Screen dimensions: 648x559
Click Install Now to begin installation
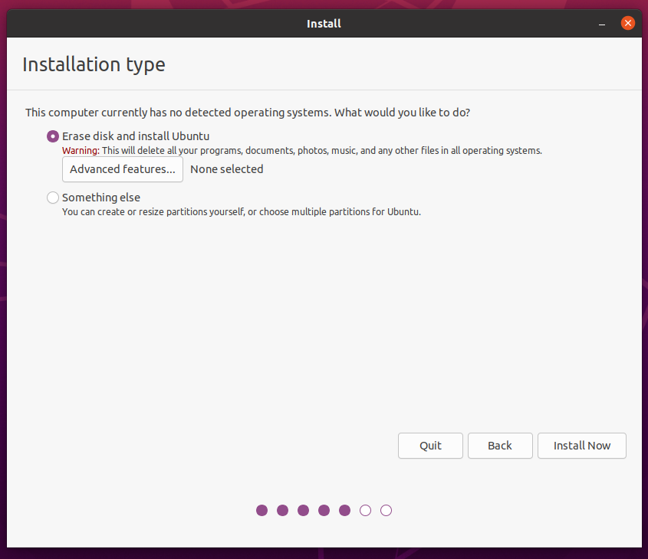point(581,446)
